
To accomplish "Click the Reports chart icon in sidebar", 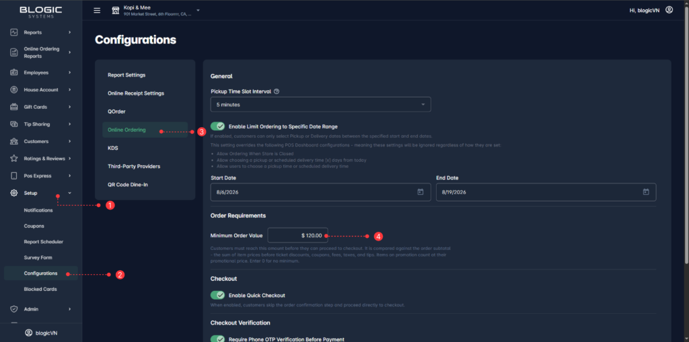I will click(x=14, y=32).
